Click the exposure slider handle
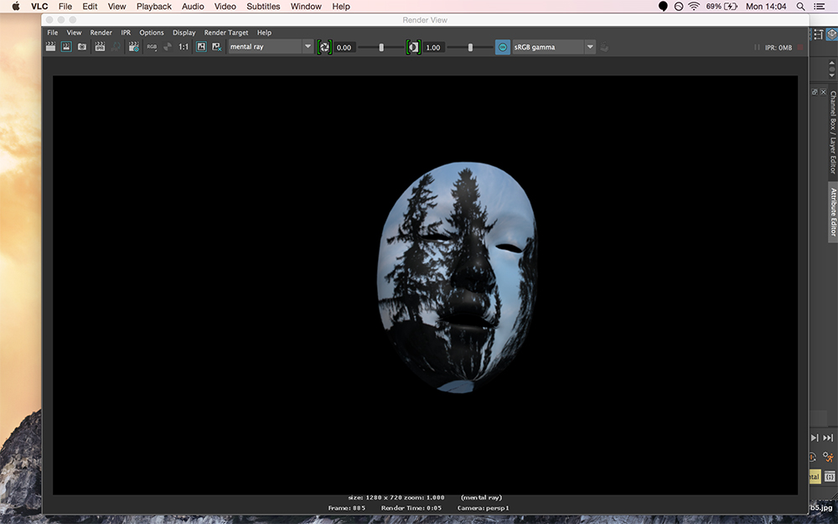Screen dimensions: 838x524 coord(381,48)
